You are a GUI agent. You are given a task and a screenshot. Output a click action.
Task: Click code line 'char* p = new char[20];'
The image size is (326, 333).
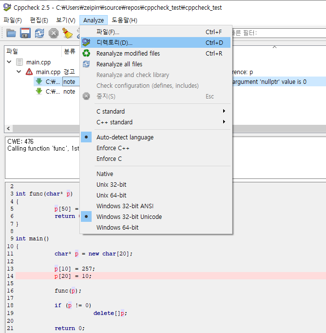click(x=94, y=254)
